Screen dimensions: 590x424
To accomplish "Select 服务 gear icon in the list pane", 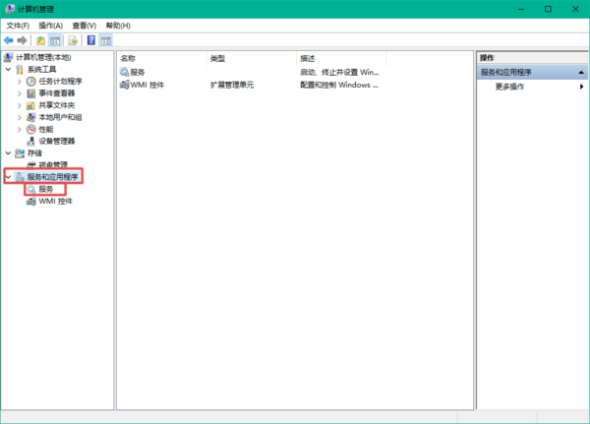I will coord(125,72).
